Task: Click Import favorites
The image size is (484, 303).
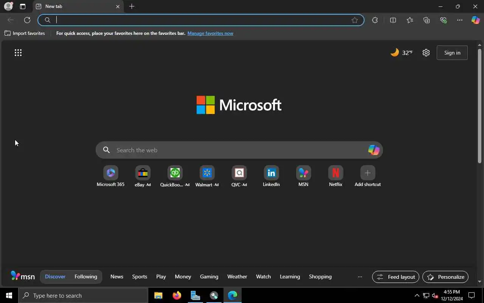Action: click(25, 33)
